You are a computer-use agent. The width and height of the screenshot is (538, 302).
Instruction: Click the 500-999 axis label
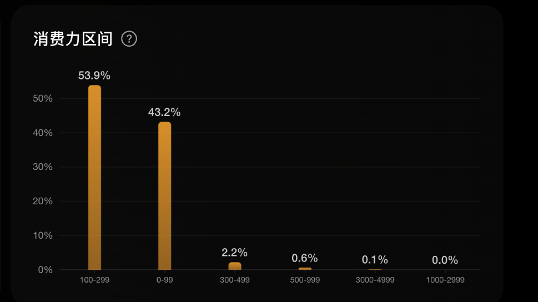[x=305, y=280]
